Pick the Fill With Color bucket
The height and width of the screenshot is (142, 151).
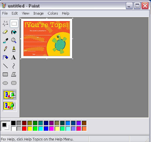(14, 32)
